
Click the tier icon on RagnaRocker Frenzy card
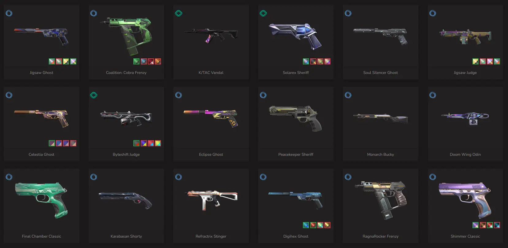pyautogui.click(x=348, y=177)
